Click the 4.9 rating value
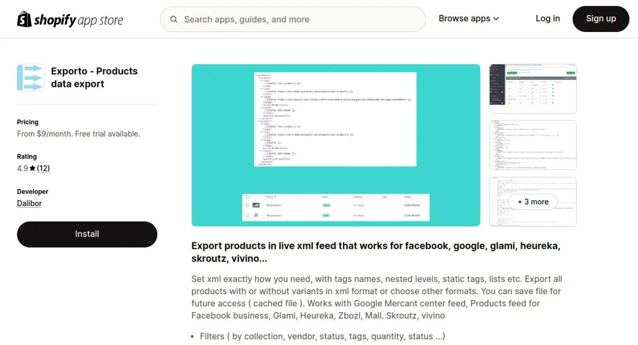The image size is (638, 345). click(22, 168)
